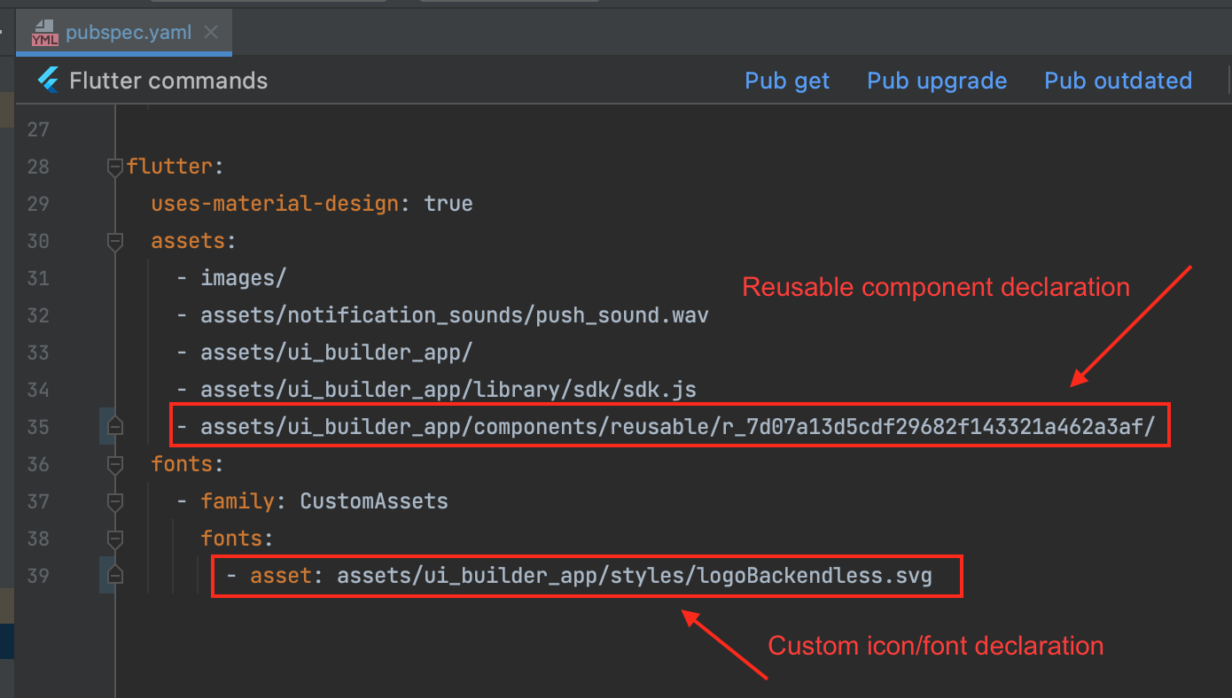Image resolution: width=1232 pixels, height=698 pixels.
Task: Click the YAML file type icon on the tab
Action: click(44, 31)
